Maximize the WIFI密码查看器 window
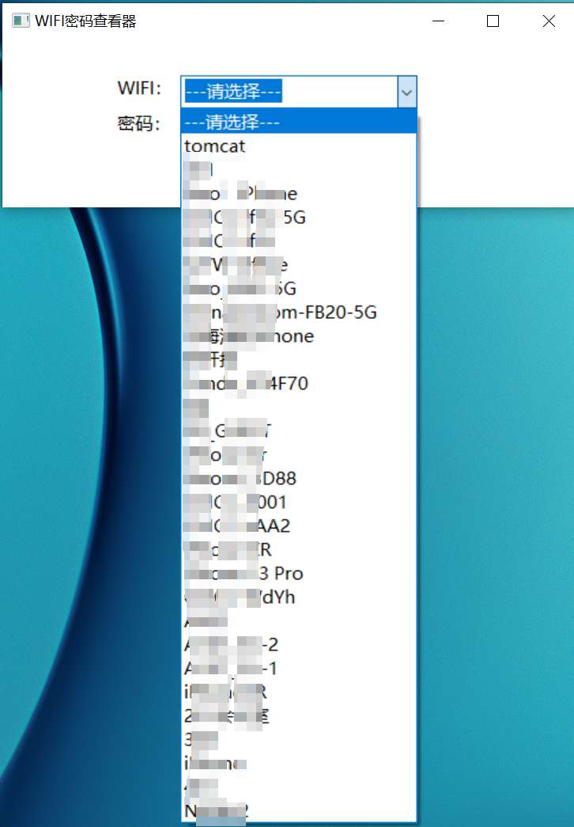 coord(493,21)
